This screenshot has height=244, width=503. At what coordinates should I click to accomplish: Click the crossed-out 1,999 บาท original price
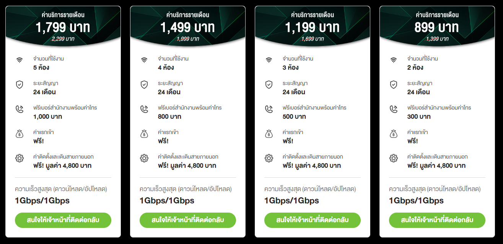pos(187,39)
